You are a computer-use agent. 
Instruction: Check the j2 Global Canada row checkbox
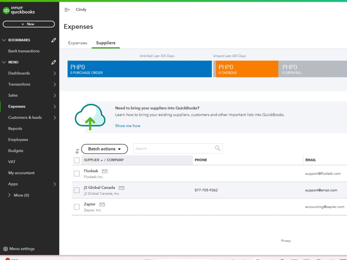77,190
